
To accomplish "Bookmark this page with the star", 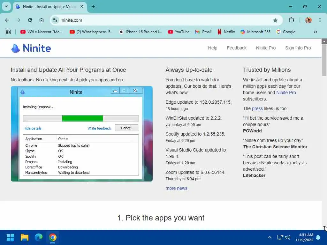I will (275, 20).
